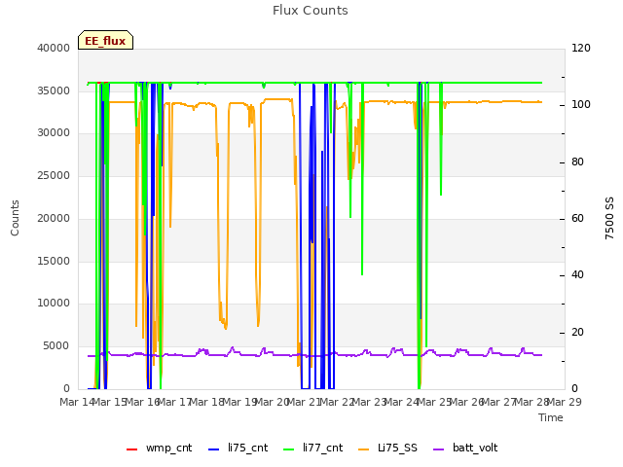Click the 25000 left axis label
623x467 pixels.
pos(54,175)
